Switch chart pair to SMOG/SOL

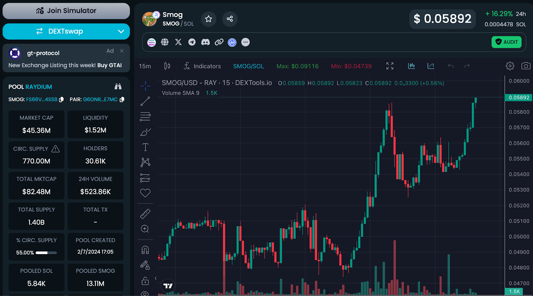click(249, 66)
